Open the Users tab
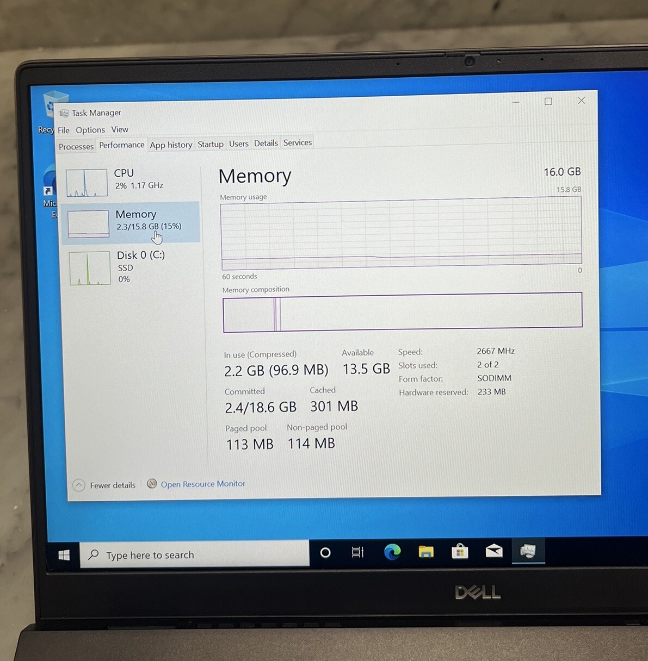The width and height of the screenshot is (648, 661). [238, 144]
